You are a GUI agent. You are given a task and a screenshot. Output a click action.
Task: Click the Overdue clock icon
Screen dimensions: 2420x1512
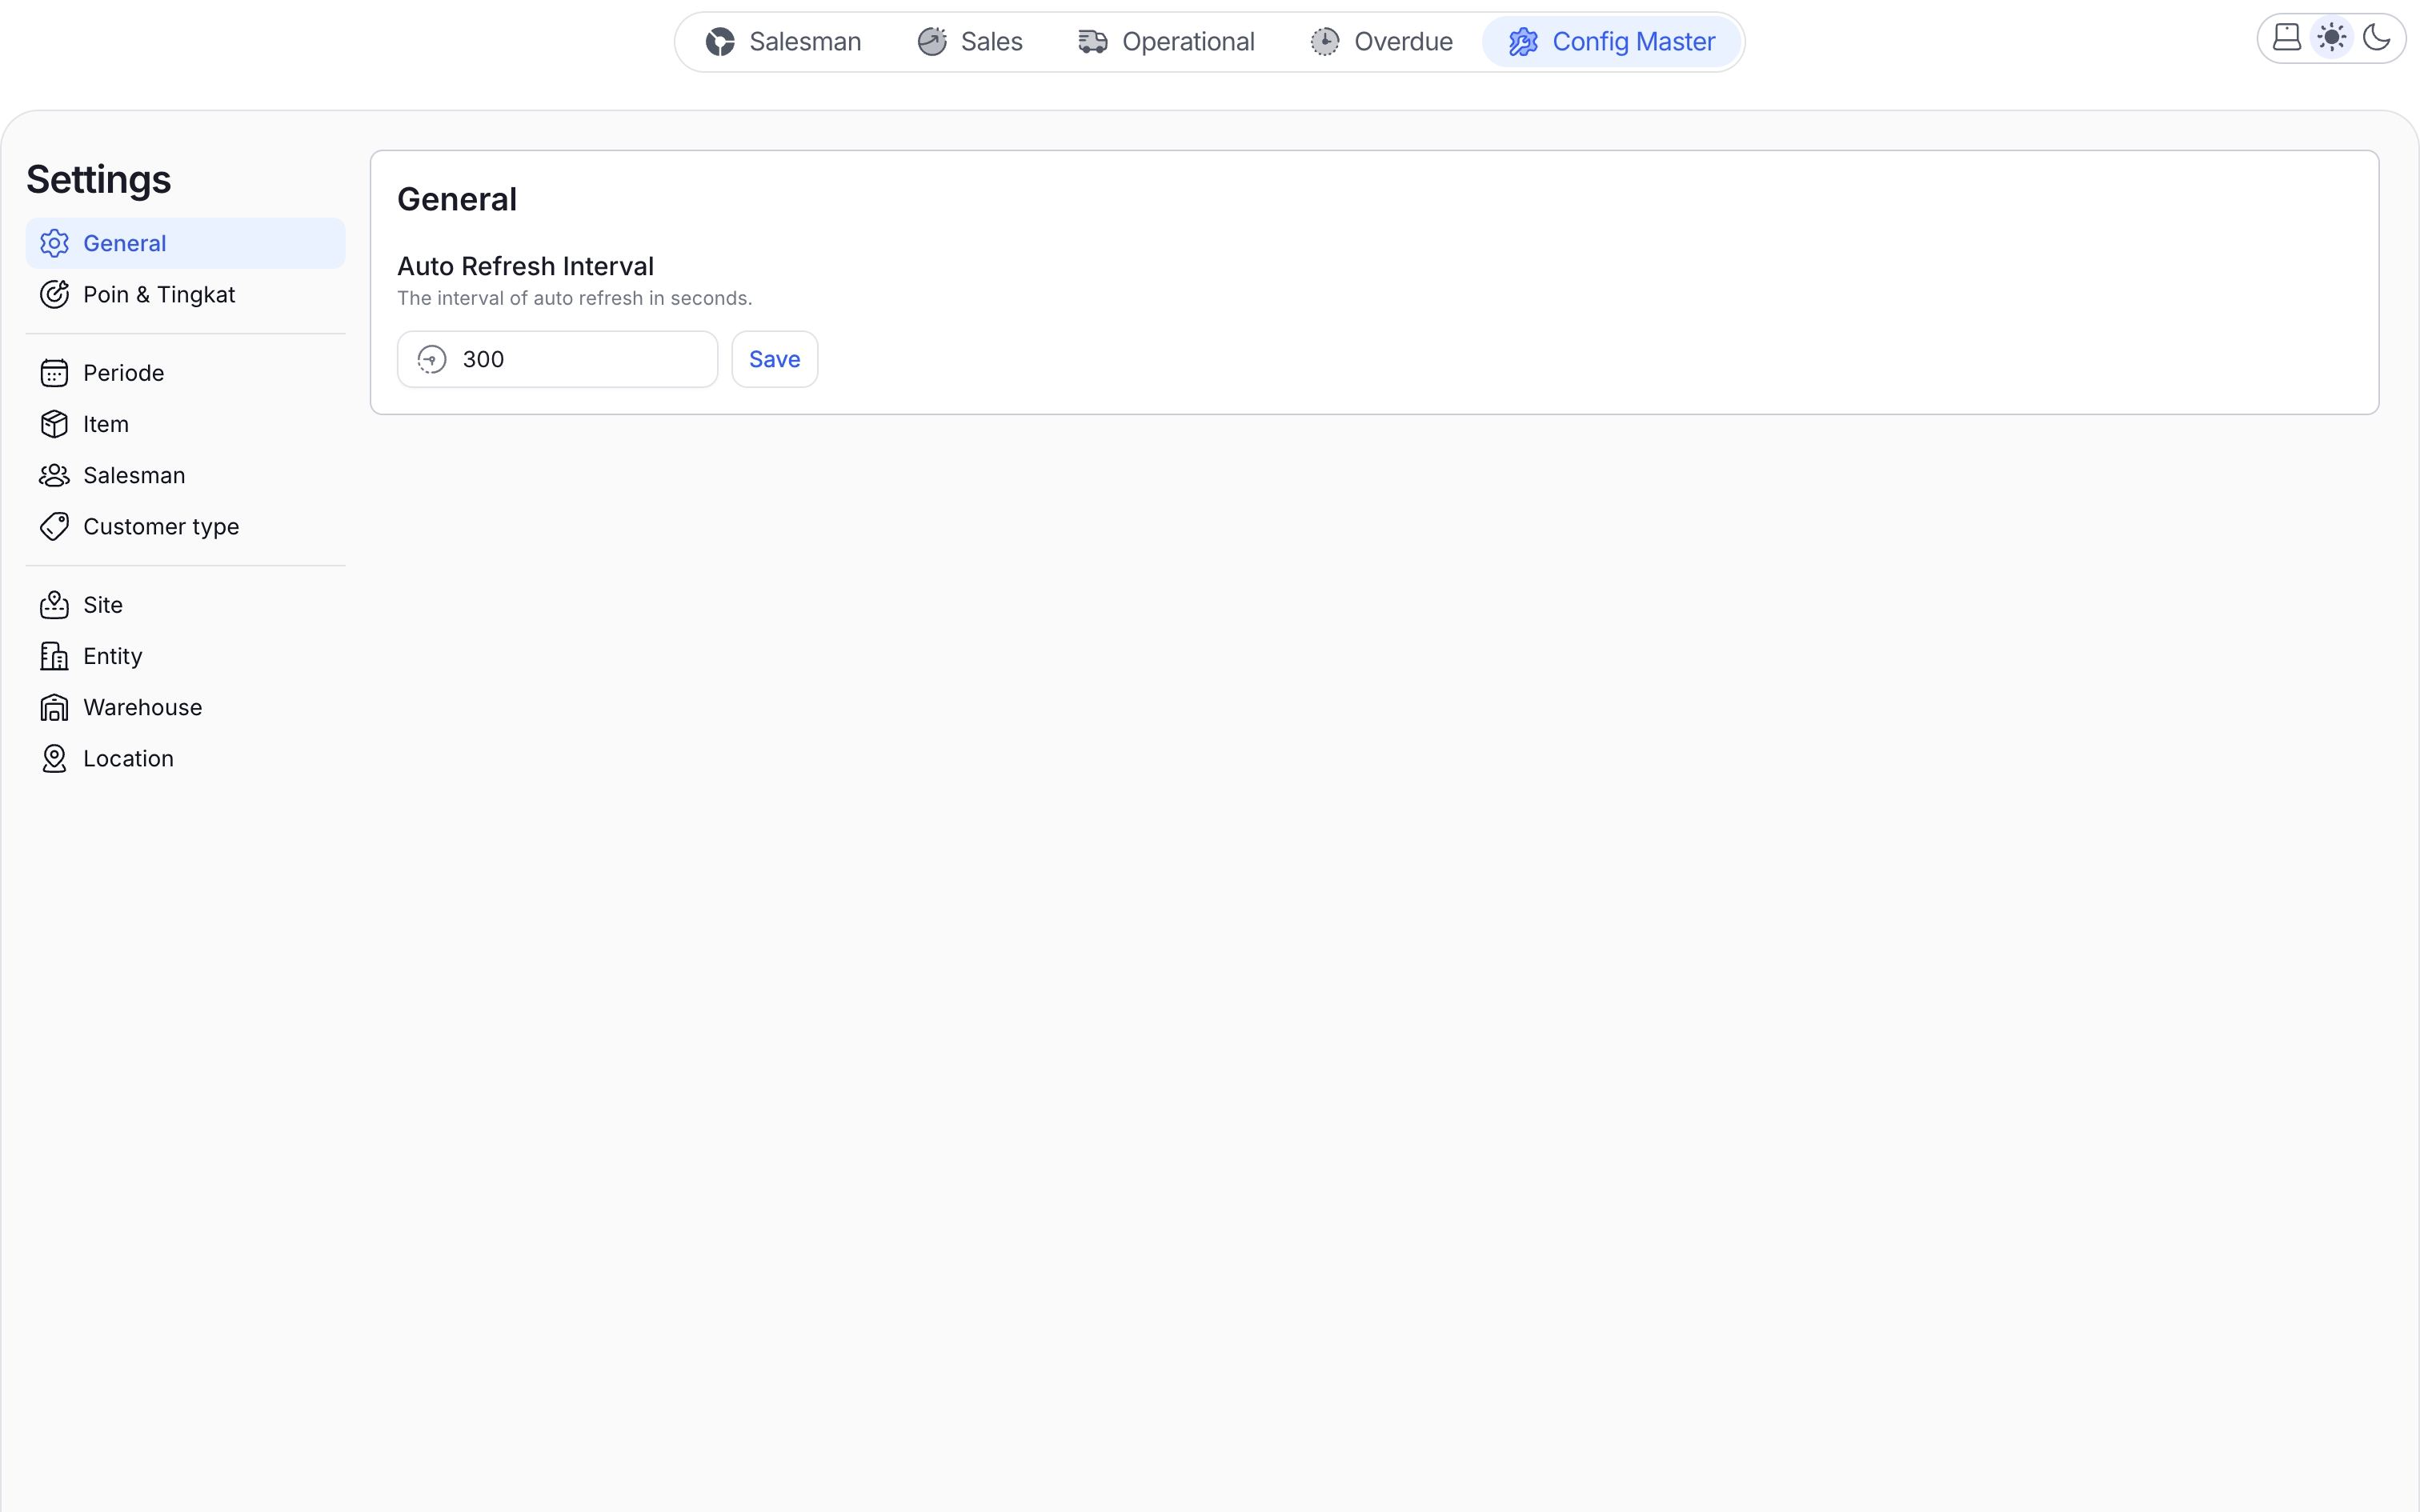point(1325,42)
